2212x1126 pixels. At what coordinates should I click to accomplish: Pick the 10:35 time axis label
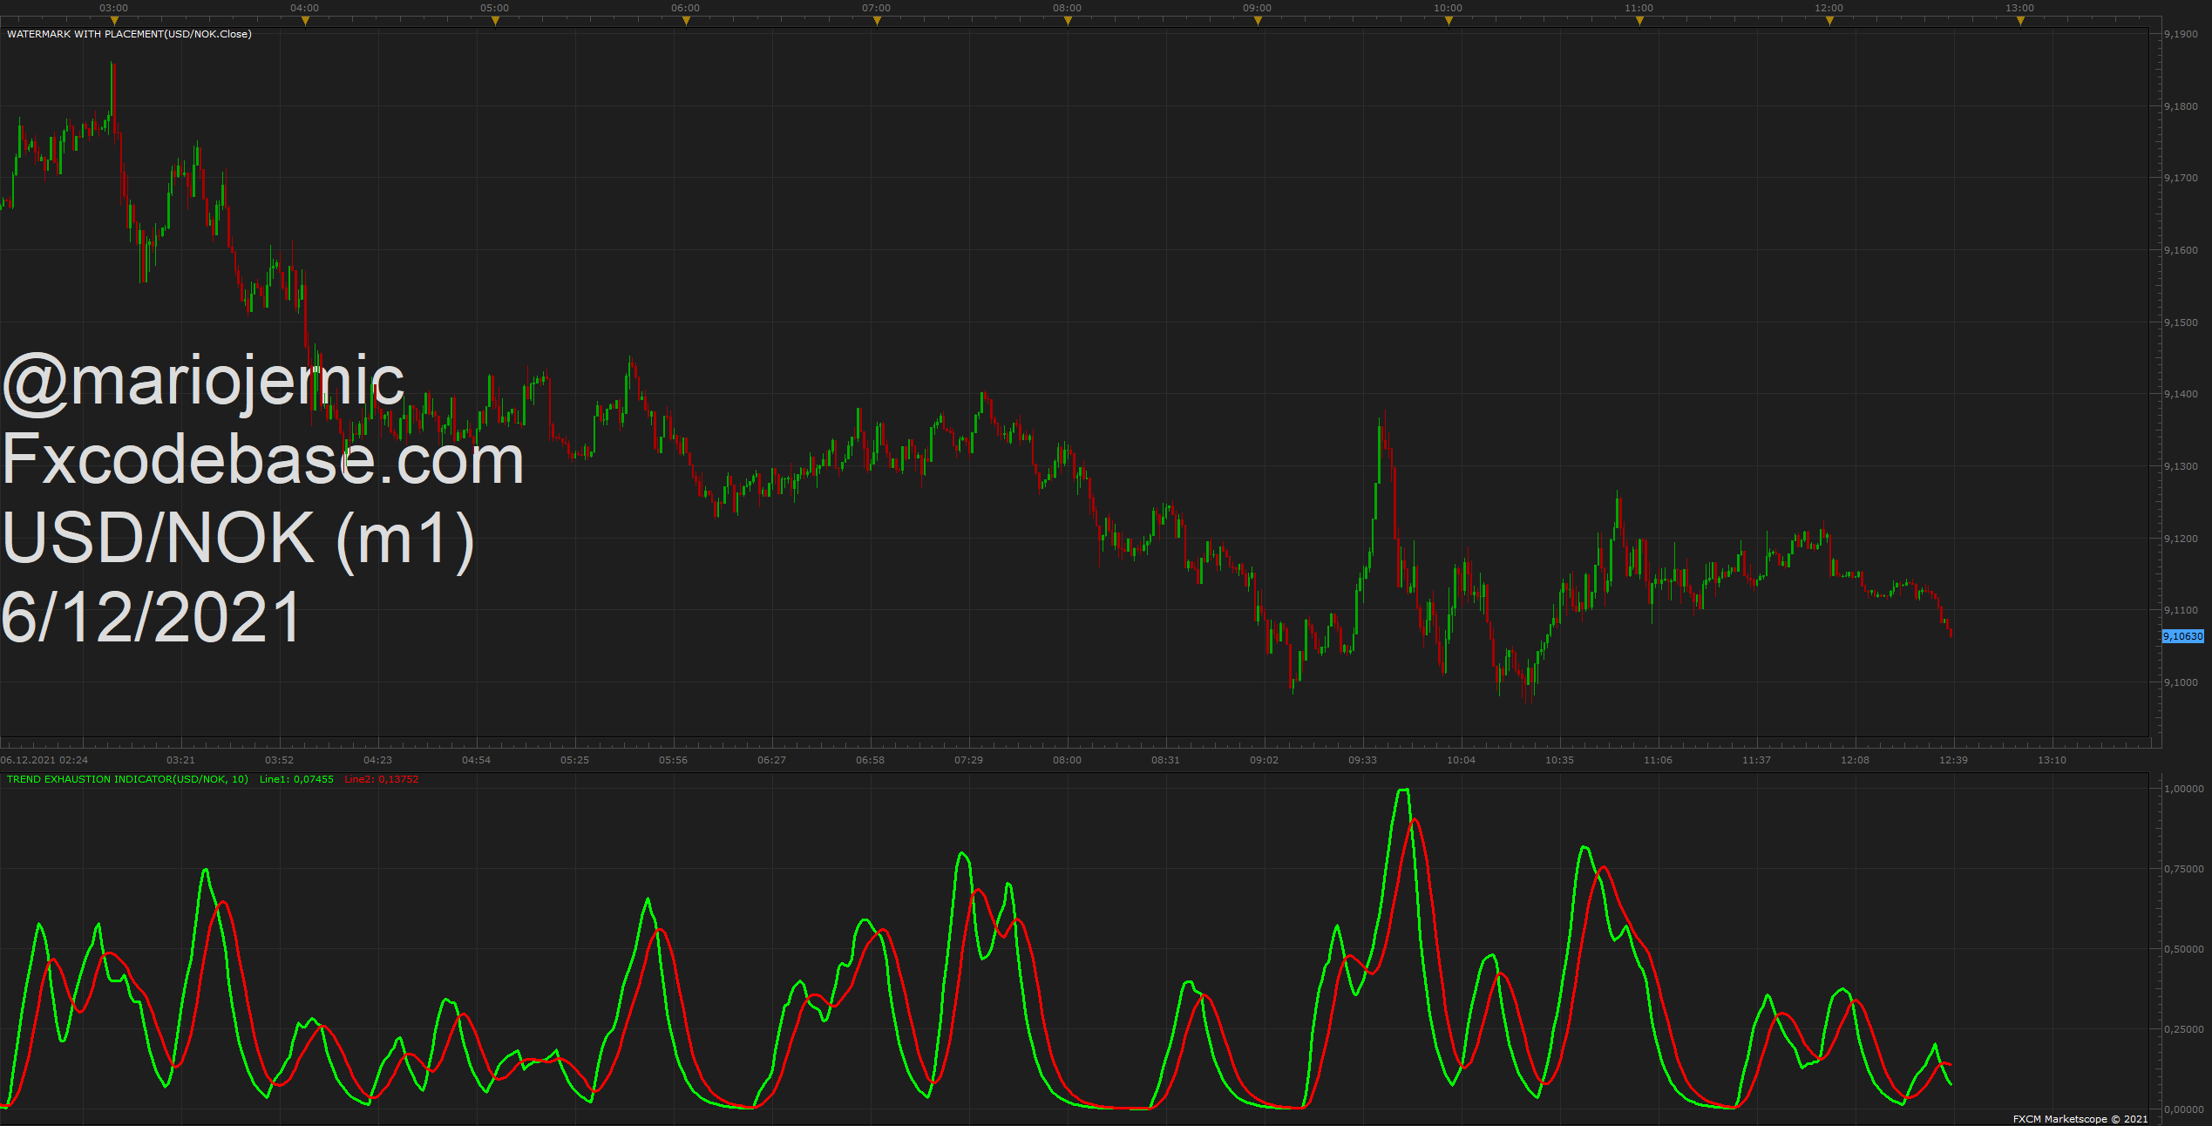click(x=1559, y=760)
